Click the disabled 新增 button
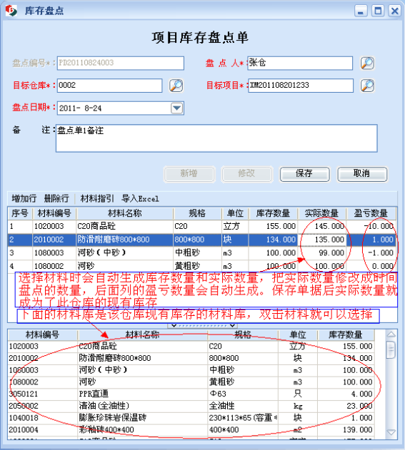 pyautogui.click(x=189, y=174)
